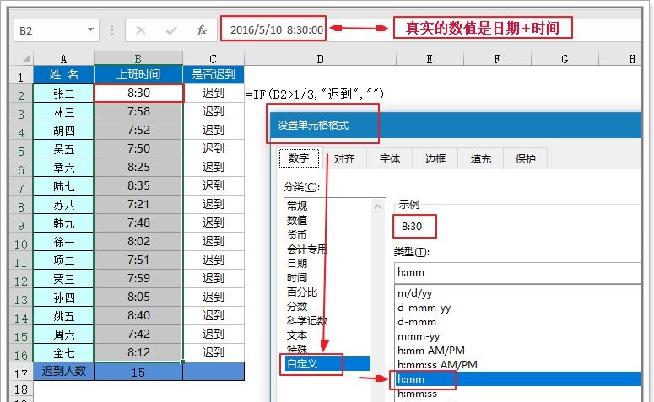The height and width of the screenshot is (402, 654).
Task: Select 百分比 in the category list
Action: (302, 292)
